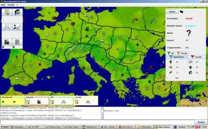208x129 pixels.
Task: Select the fortress with flag build action
Action: point(7,42)
